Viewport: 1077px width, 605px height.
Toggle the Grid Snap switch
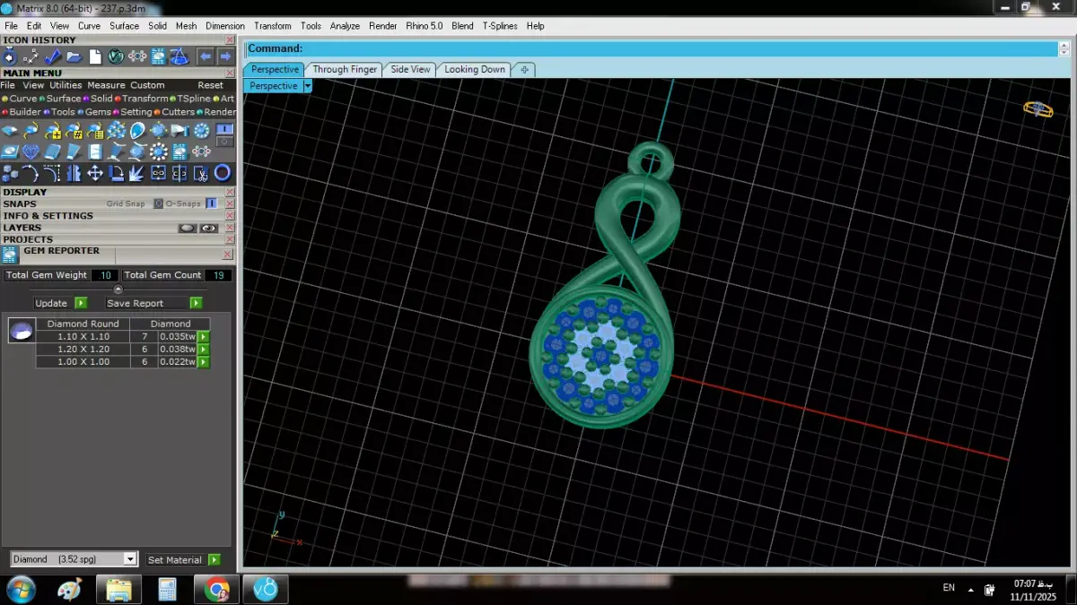click(158, 203)
